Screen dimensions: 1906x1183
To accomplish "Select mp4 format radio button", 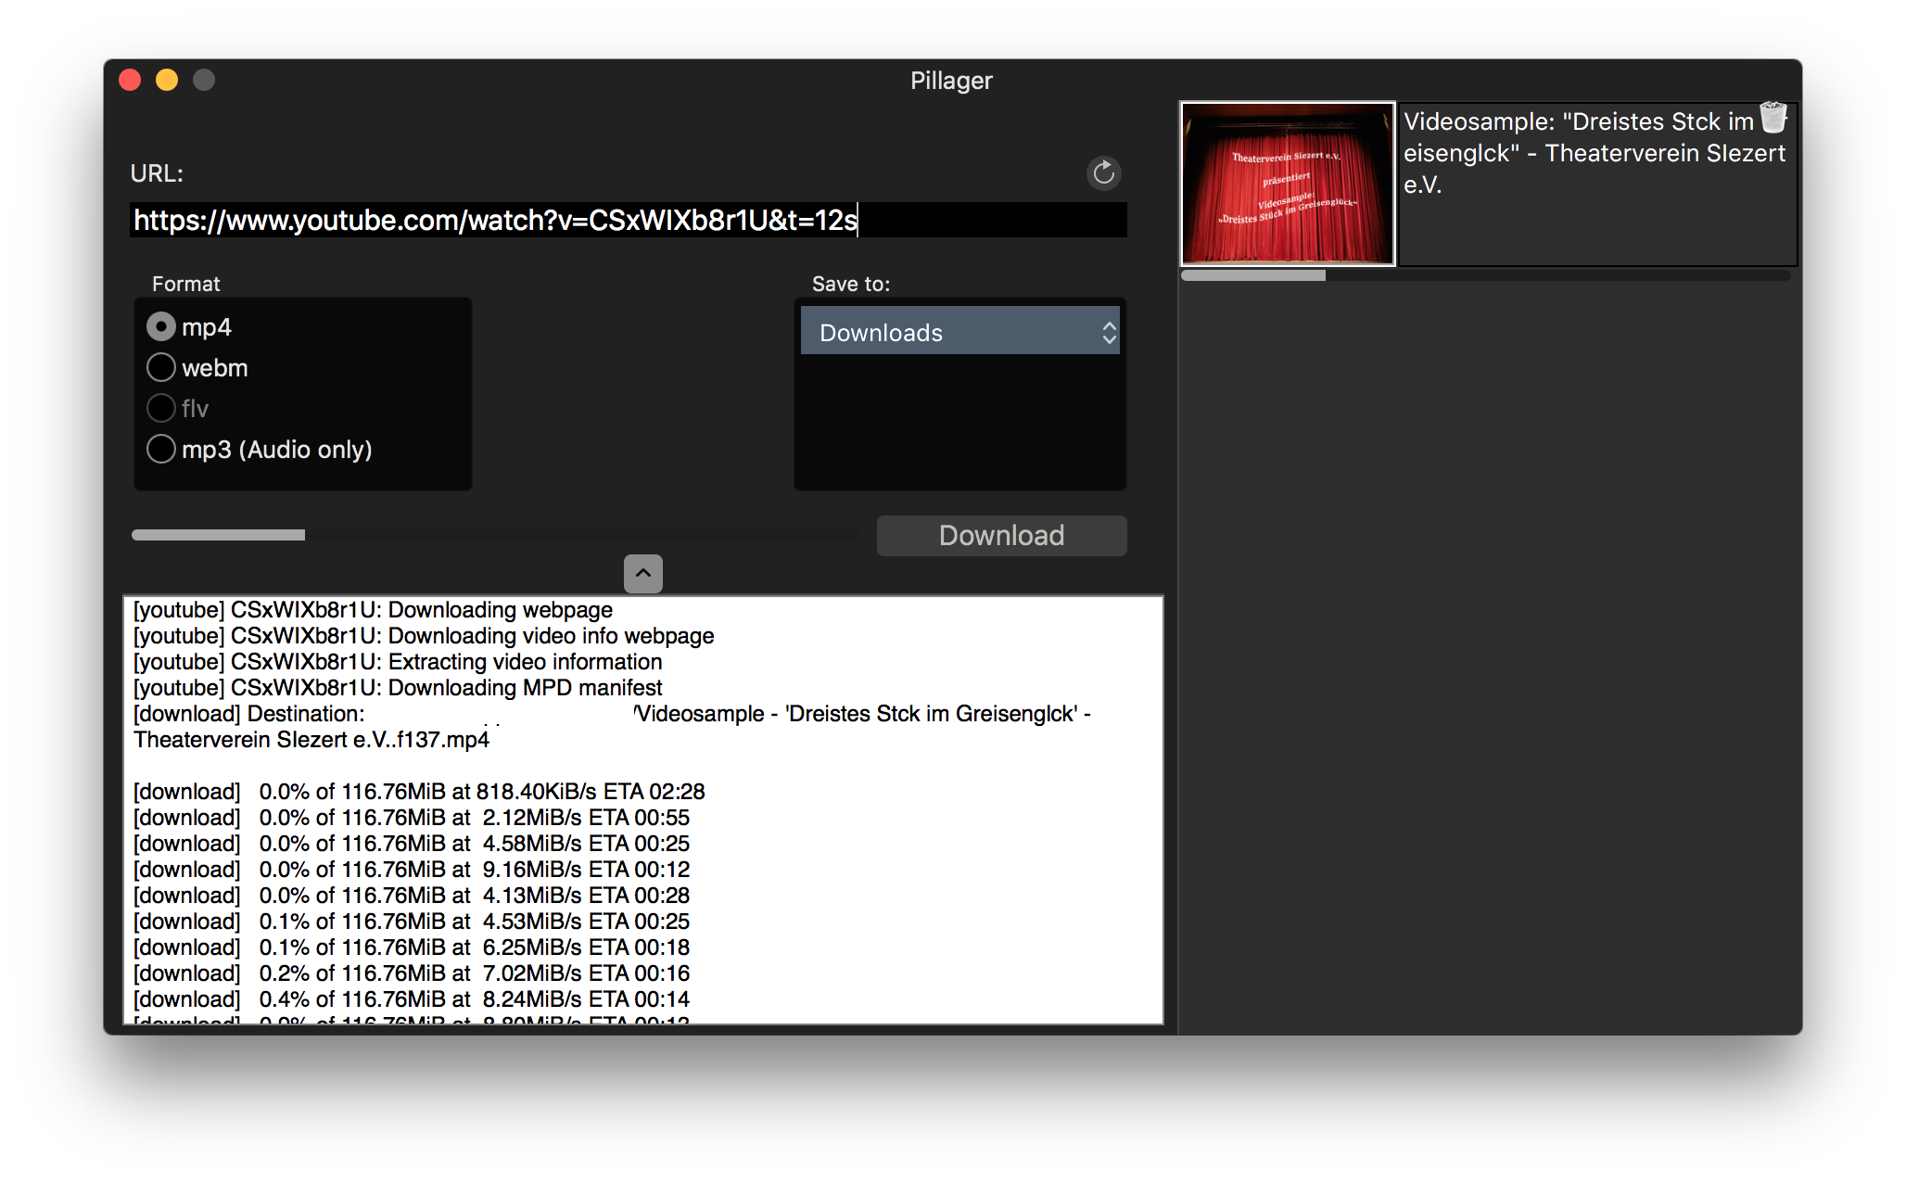I will pos(160,327).
